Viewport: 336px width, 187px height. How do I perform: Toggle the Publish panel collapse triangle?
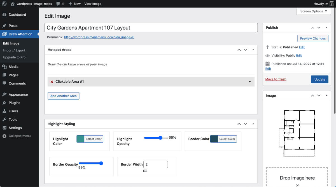coord(326,28)
